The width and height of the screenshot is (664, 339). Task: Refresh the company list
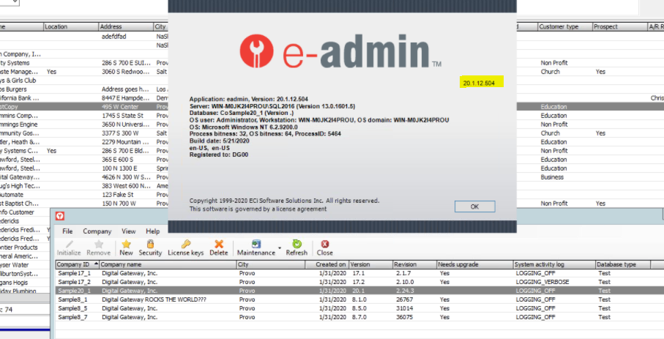(296, 247)
